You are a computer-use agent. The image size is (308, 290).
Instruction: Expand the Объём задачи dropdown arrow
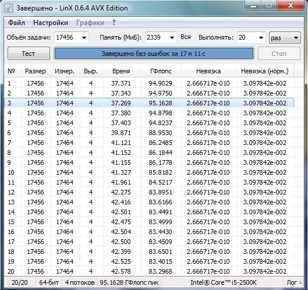(x=84, y=37)
